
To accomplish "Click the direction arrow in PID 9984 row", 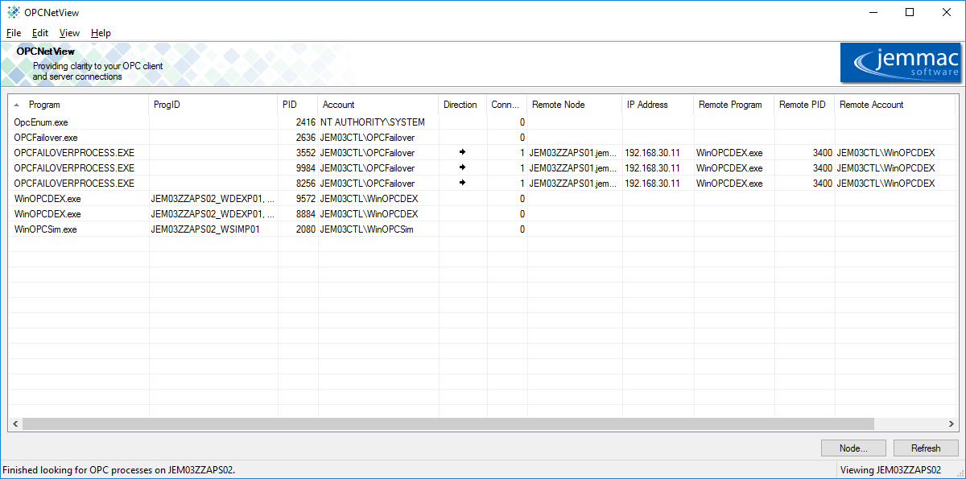I will 463,167.
